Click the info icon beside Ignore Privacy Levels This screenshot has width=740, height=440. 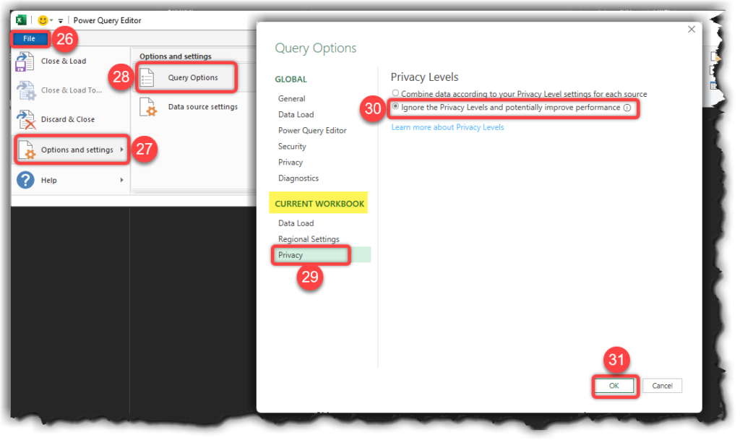pyautogui.click(x=627, y=108)
